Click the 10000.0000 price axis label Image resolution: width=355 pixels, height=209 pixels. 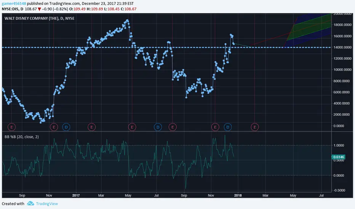[x=342, y=70]
